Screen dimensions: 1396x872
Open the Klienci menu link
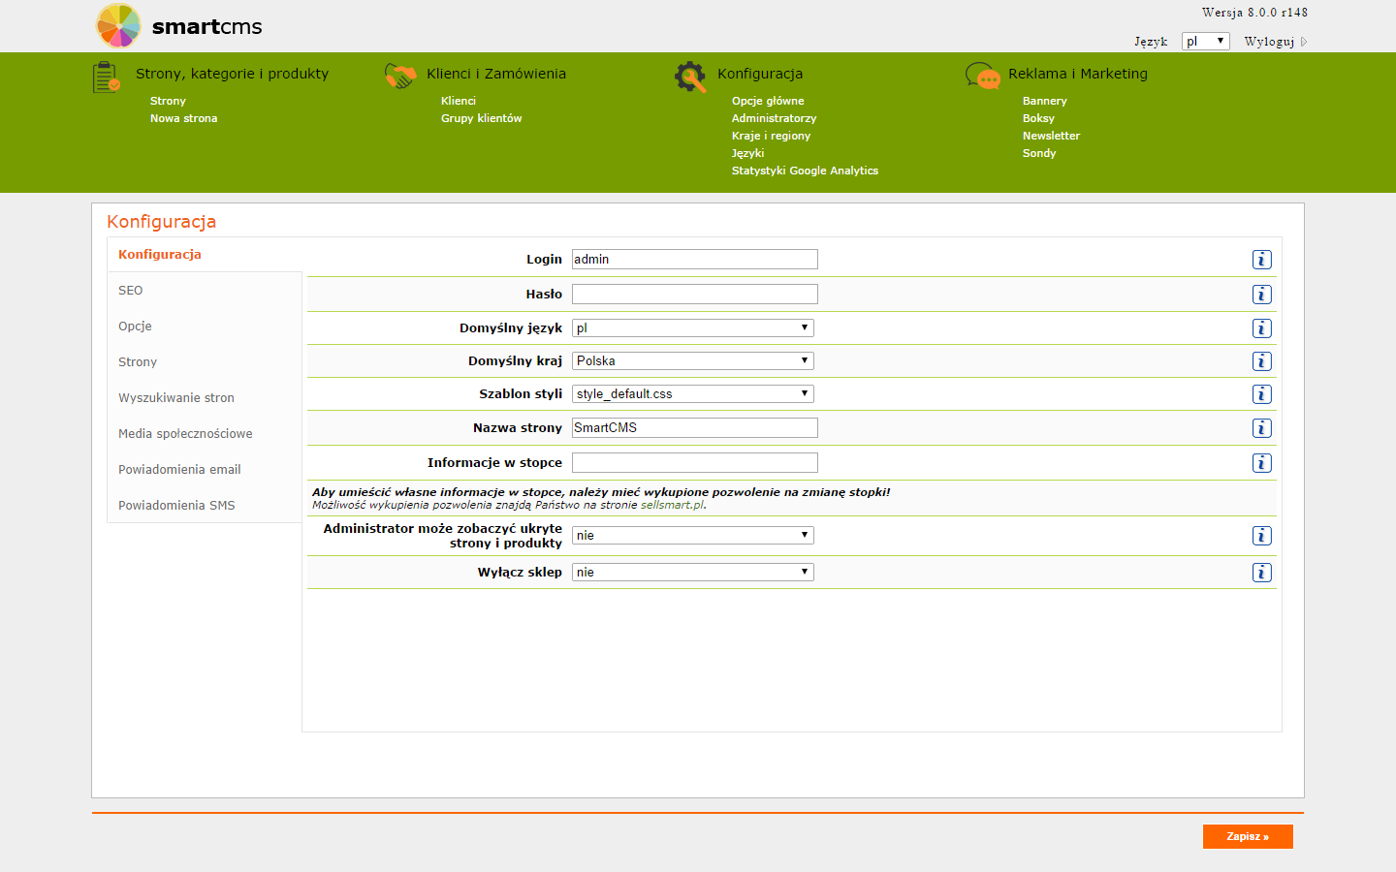coord(459,101)
